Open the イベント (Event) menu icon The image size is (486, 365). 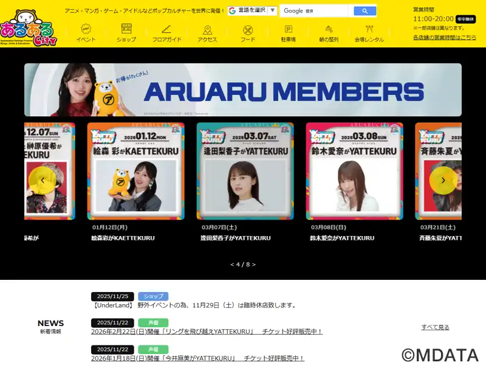point(86,33)
